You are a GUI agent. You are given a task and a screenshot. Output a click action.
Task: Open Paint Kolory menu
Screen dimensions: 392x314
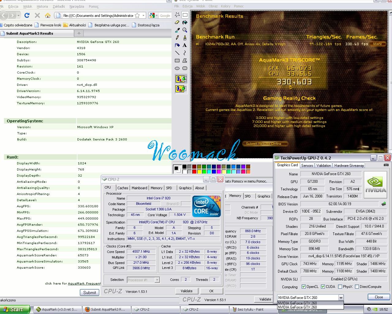pos(226,6)
